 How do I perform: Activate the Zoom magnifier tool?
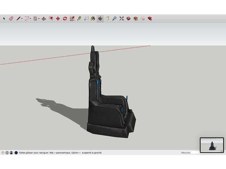pyautogui.click(x=114, y=18)
